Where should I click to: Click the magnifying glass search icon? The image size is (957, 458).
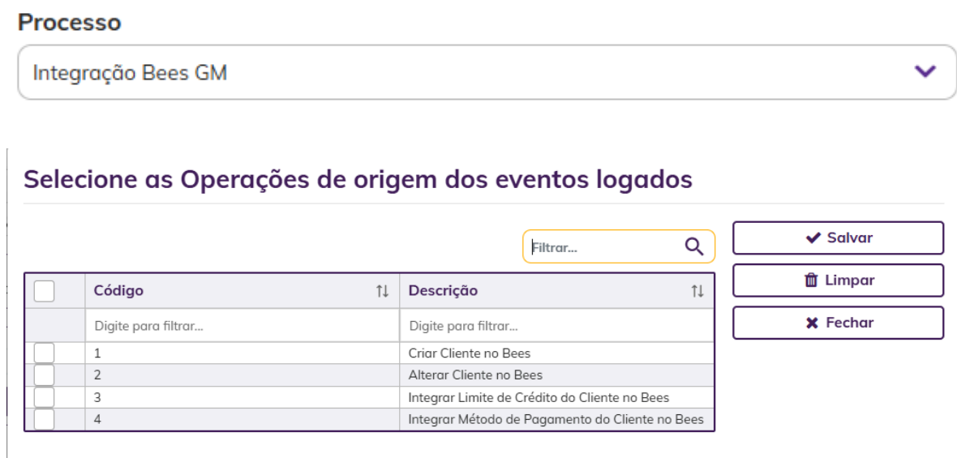[x=694, y=246]
